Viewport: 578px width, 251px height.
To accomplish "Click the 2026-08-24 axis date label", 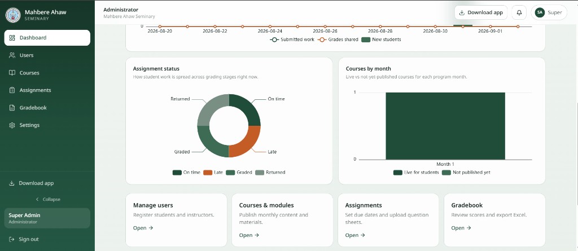I will pos(270,32).
